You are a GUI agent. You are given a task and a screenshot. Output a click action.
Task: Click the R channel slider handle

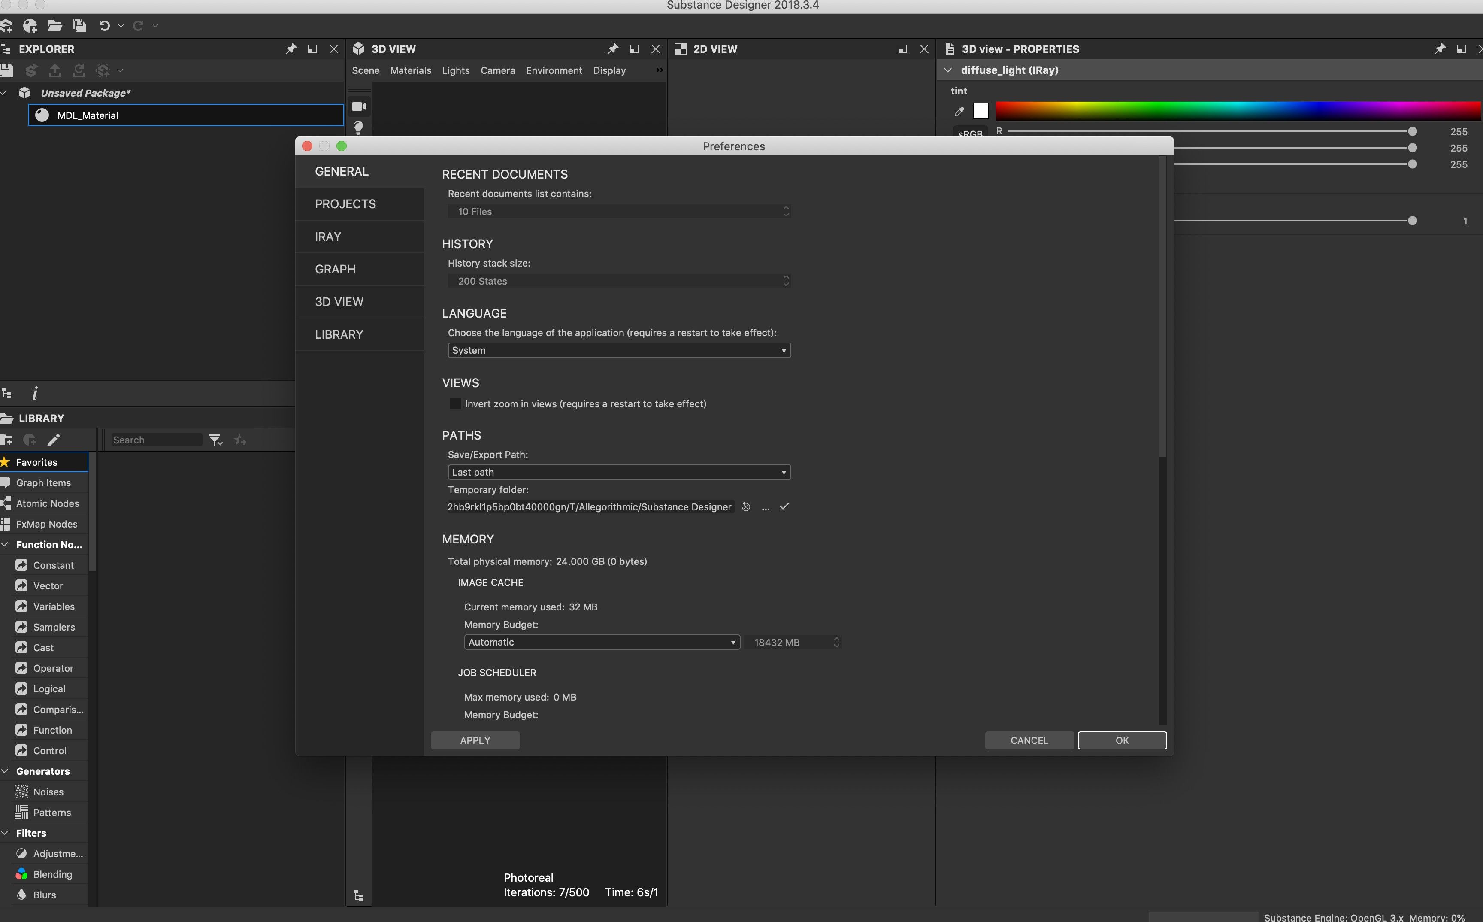coord(1412,132)
